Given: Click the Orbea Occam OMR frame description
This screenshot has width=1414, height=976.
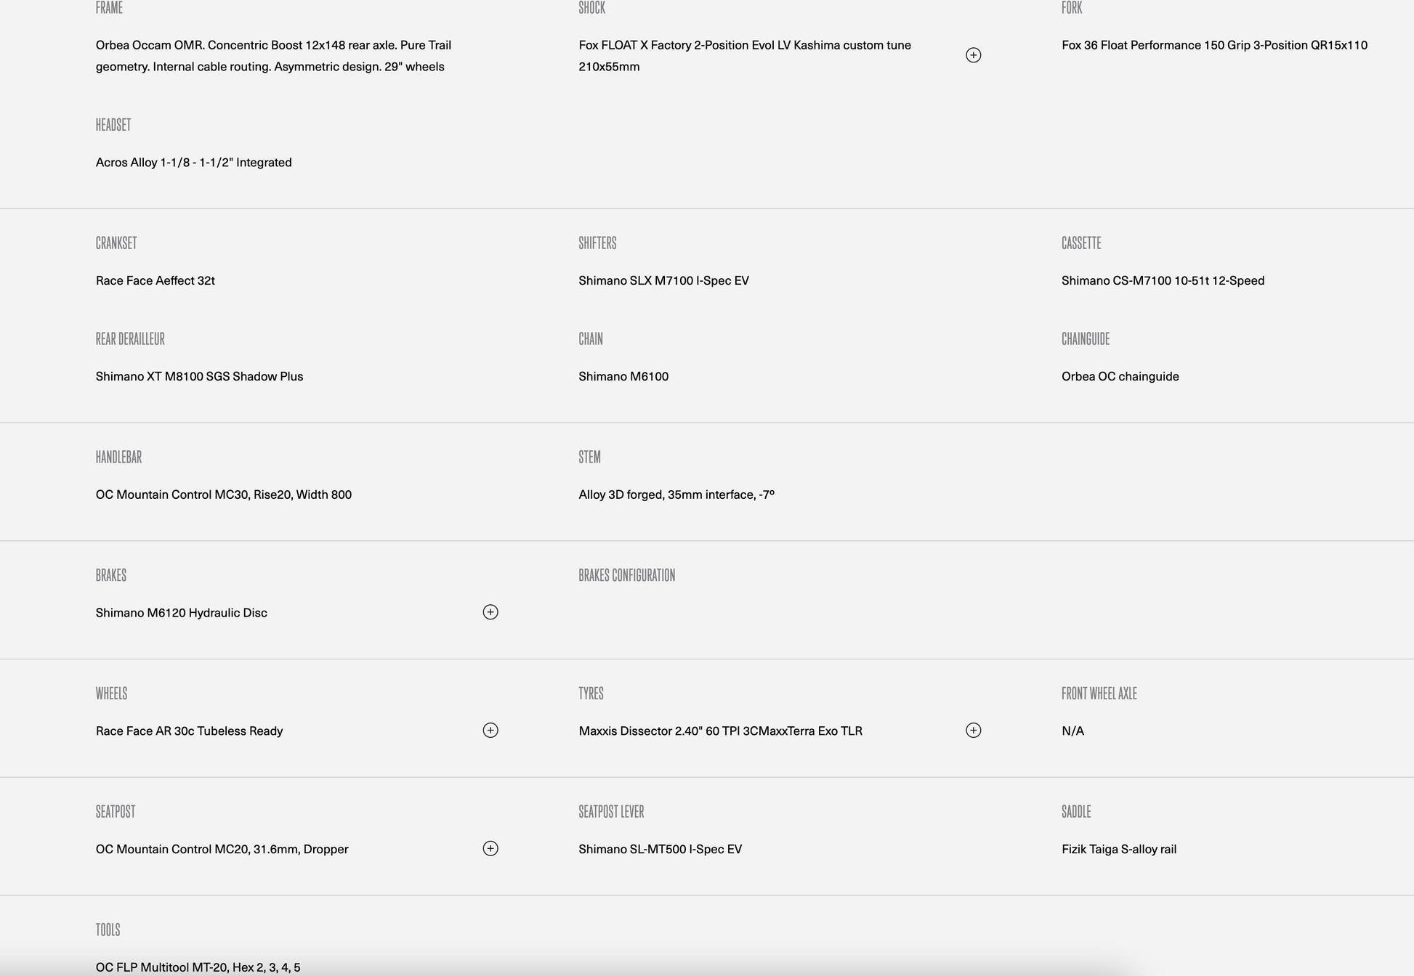Looking at the screenshot, I should 273,56.
